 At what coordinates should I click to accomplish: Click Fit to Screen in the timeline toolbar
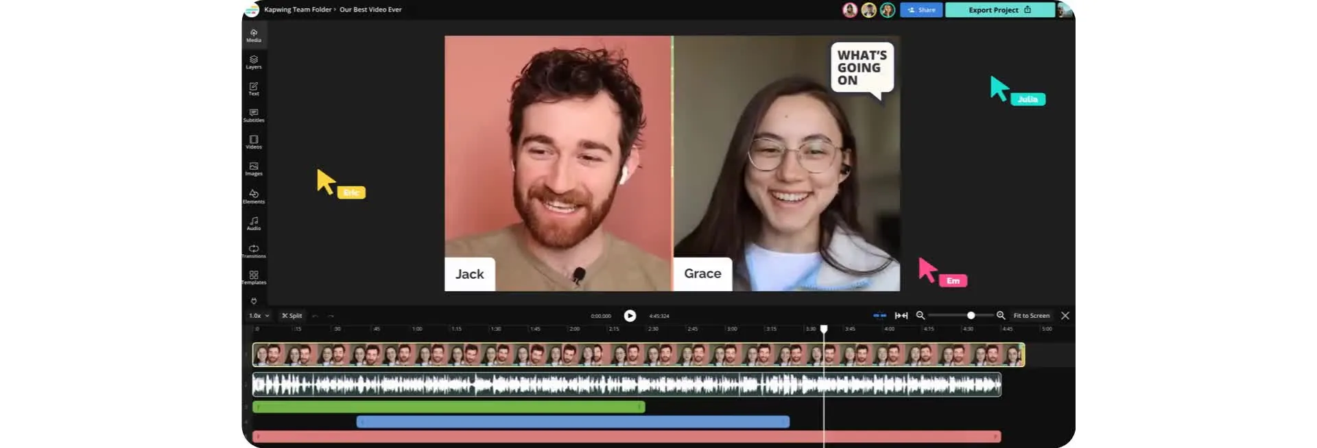[x=1031, y=316]
